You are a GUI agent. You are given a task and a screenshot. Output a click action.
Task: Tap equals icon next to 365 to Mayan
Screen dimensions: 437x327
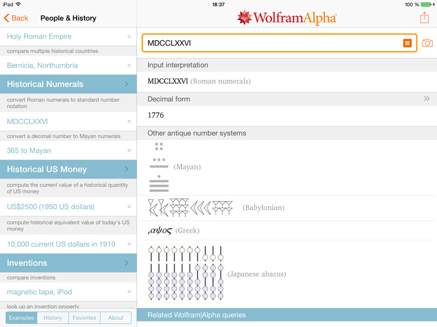point(129,151)
